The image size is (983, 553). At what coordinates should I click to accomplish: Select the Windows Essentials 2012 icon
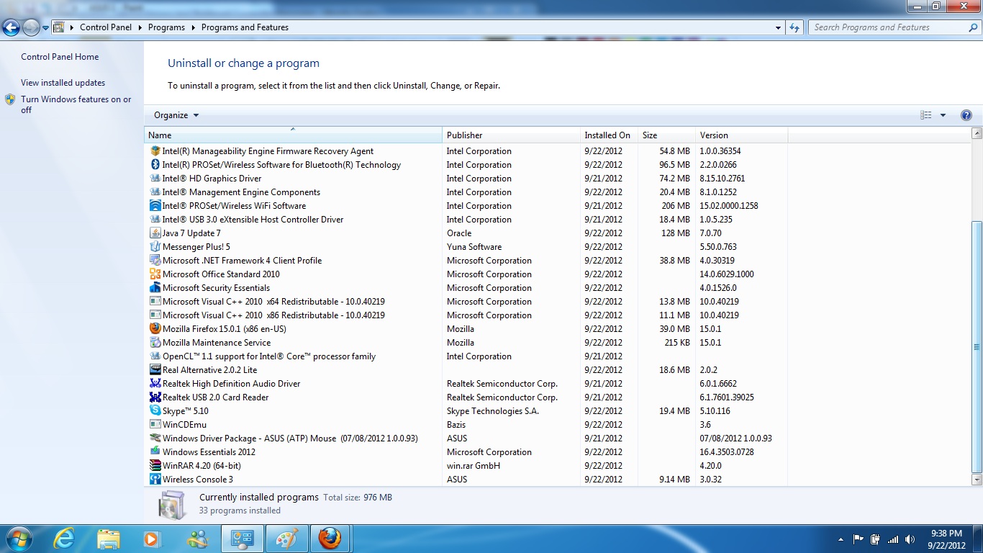155,452
